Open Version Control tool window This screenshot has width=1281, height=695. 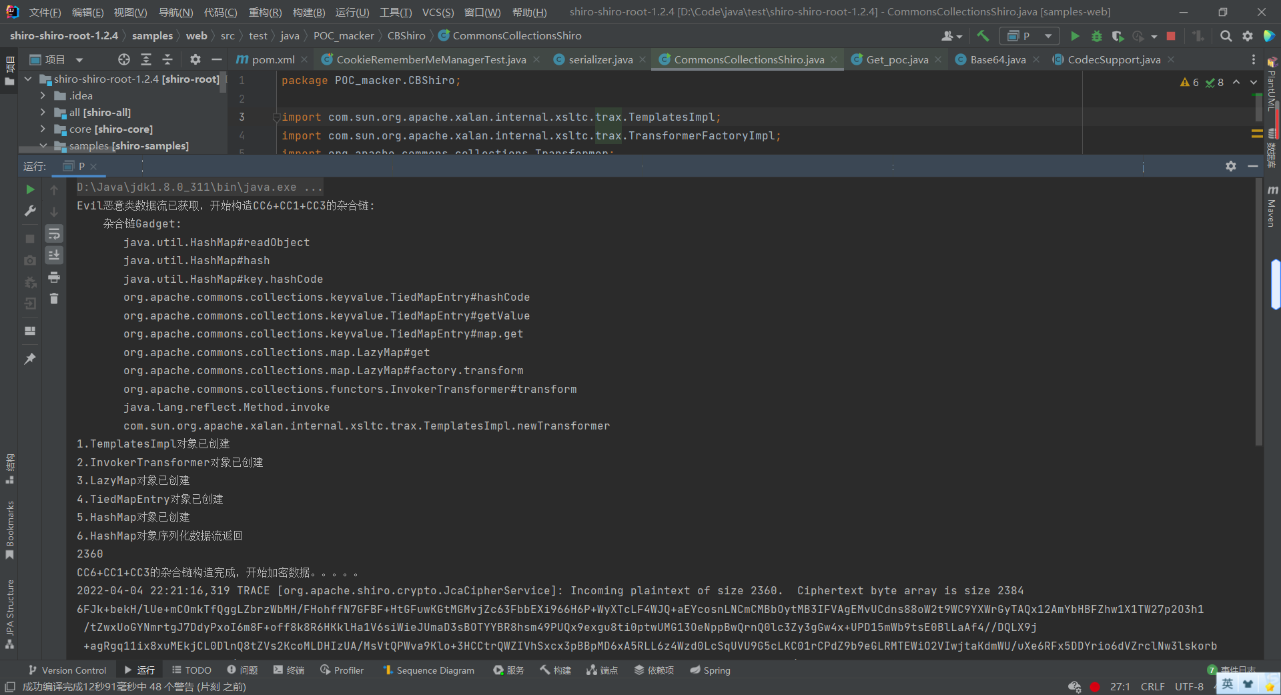click(67, 670)
